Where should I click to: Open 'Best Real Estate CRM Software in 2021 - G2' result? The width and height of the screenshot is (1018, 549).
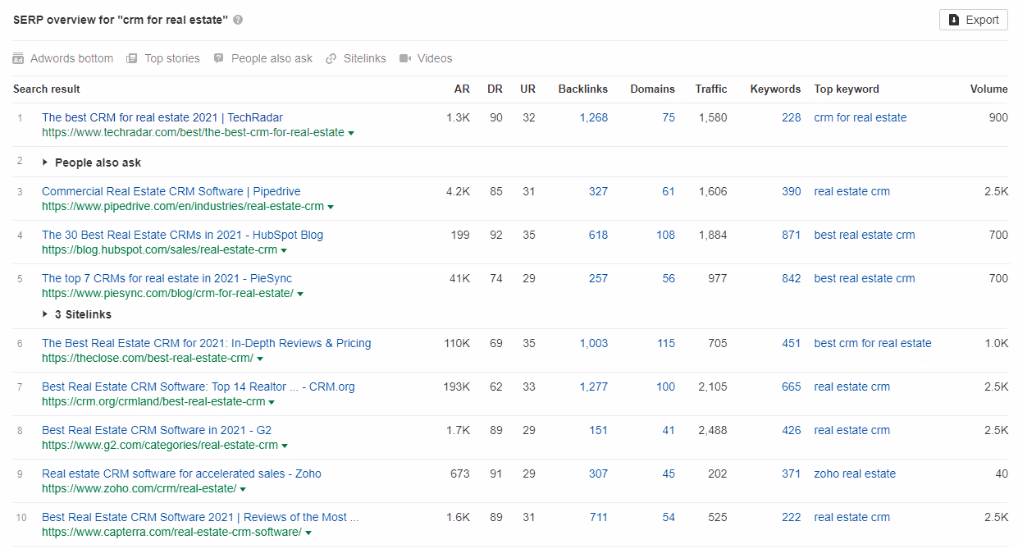157,430
